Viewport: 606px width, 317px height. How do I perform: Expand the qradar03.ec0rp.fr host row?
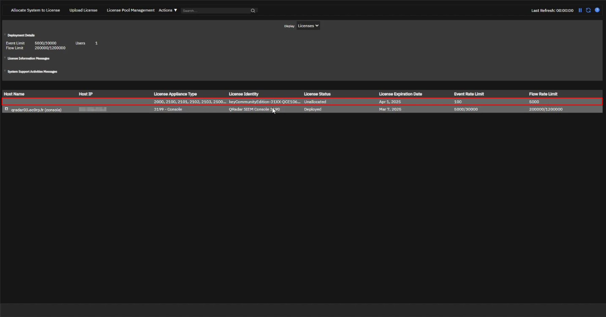[x=6, y=109]
